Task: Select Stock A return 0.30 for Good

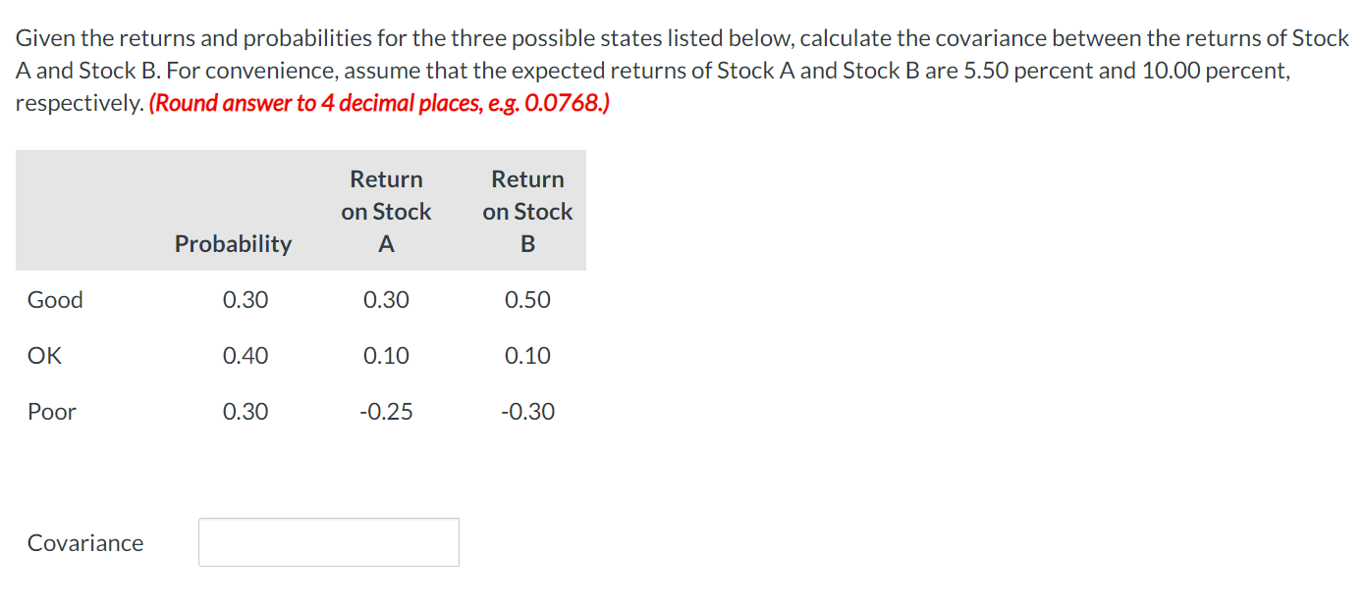Action: [386, 299]
